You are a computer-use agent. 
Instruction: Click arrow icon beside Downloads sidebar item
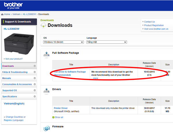(x=35, y=66)
